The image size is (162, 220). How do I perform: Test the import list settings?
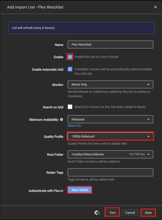point(112,213)
